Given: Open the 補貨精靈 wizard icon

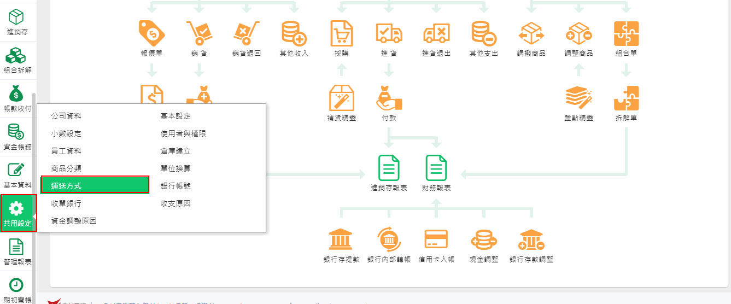Looking at the screenshot, I should click(x=342, y=98).
